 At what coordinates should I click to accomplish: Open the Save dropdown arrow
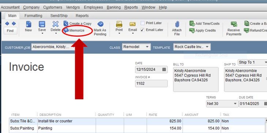click(x=42, y=33)
